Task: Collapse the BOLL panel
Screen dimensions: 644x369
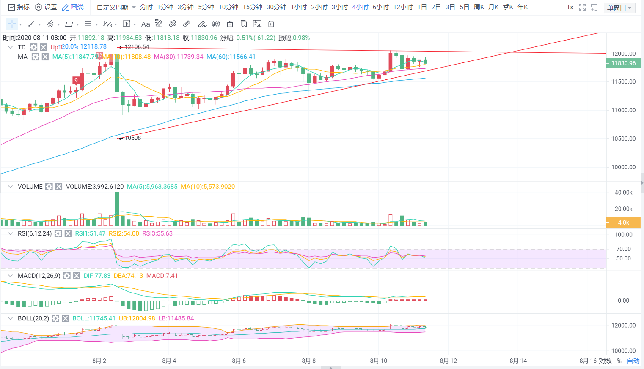Action: point(10,318)
